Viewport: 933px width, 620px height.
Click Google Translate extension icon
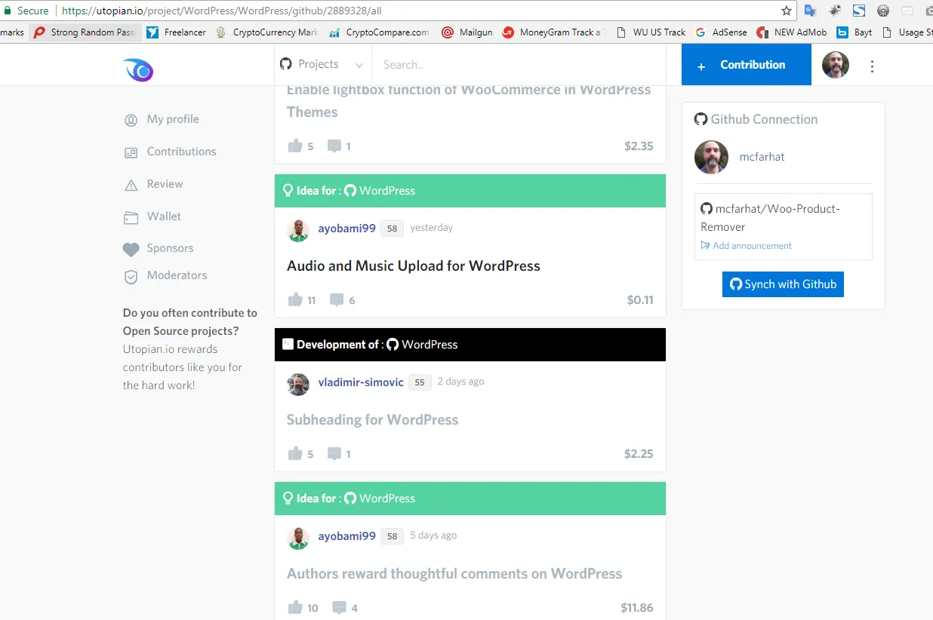pos(811,11)
